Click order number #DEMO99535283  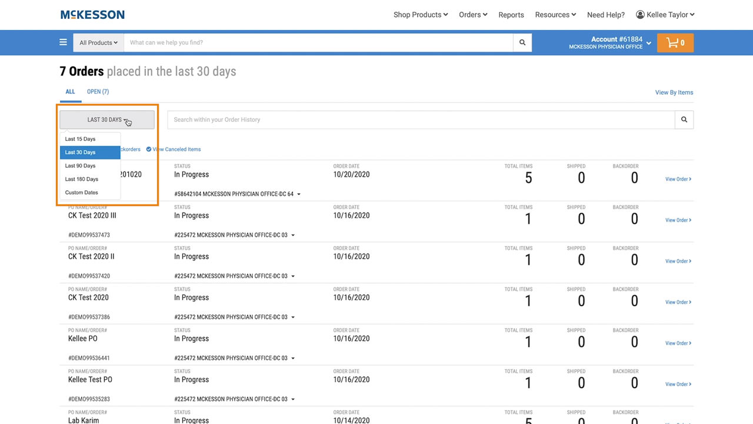[x=89, y=399]
